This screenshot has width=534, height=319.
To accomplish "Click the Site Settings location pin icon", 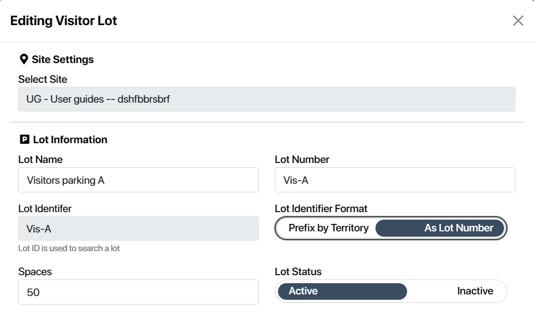I will 24,59.
